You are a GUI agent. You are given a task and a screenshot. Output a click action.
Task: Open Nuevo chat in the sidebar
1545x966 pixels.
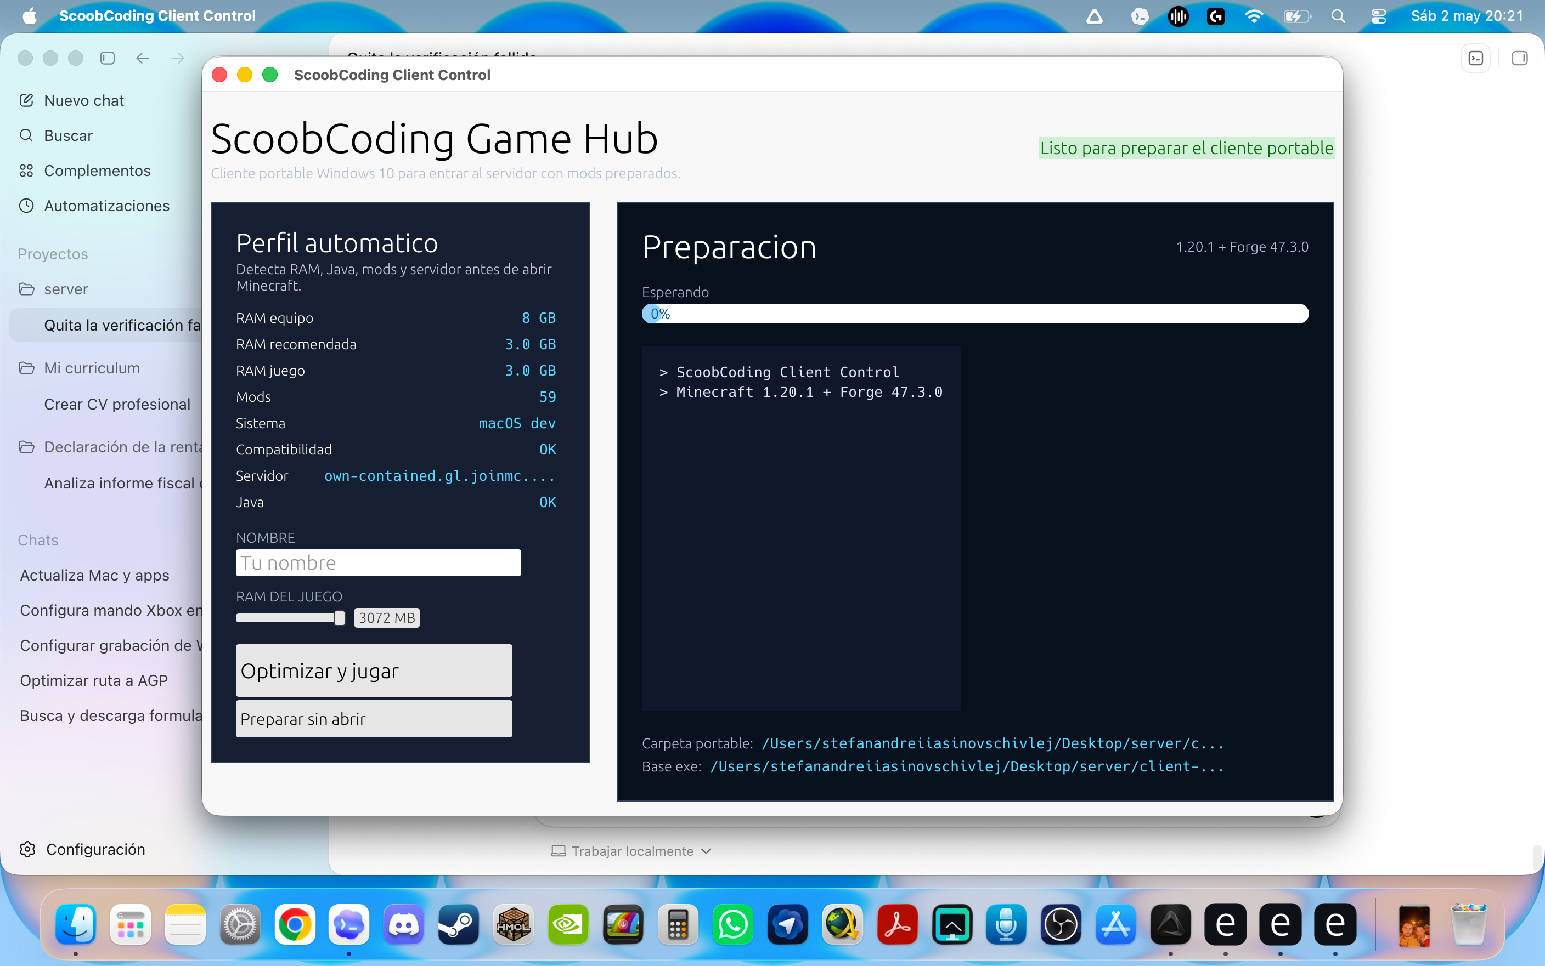tap(83, 100)
